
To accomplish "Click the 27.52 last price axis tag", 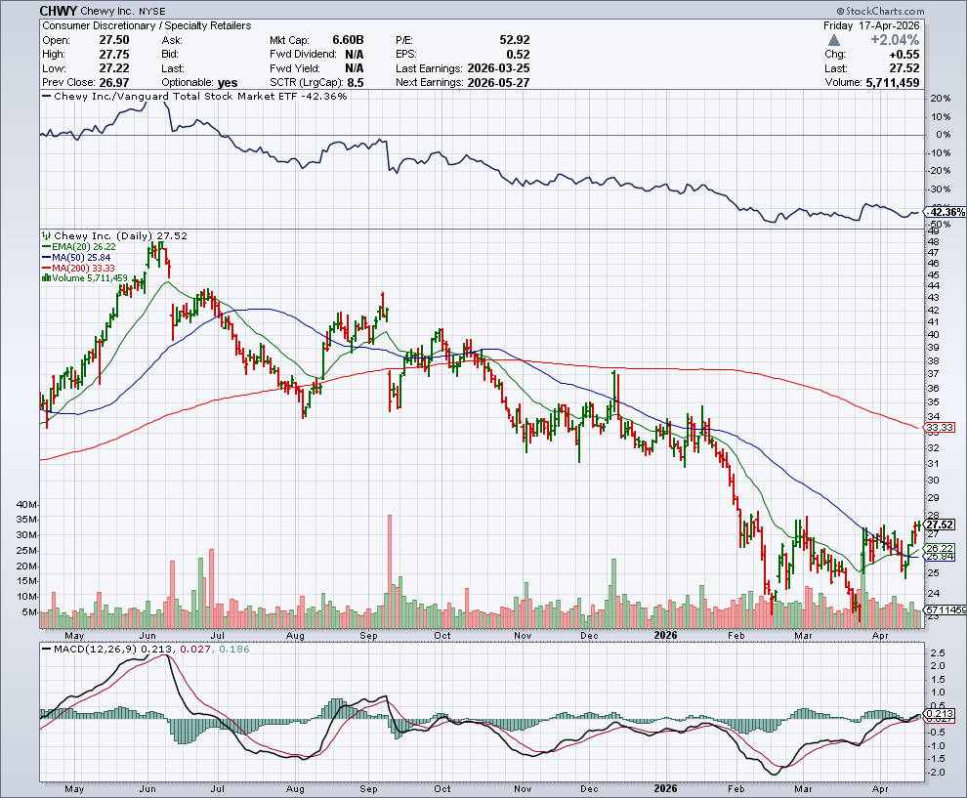I will click(941, 525).
